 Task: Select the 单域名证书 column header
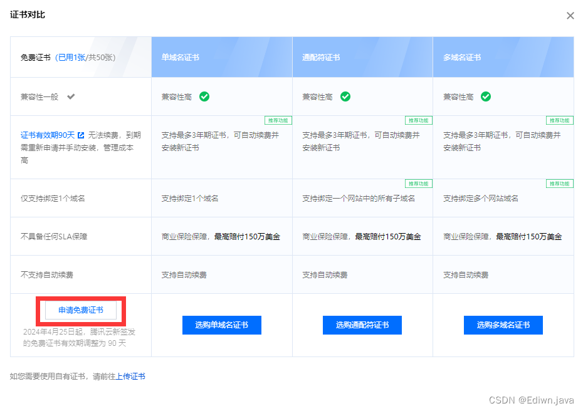(x=222, y=57)
